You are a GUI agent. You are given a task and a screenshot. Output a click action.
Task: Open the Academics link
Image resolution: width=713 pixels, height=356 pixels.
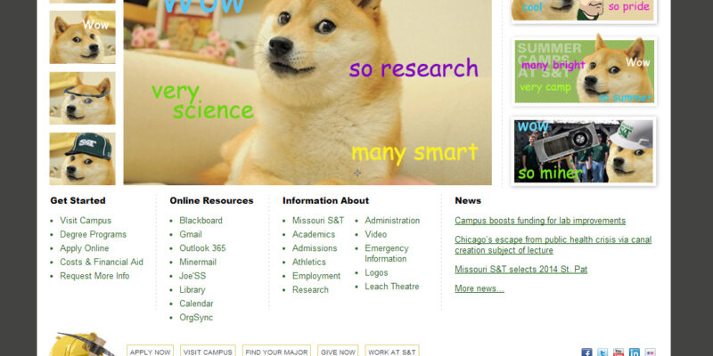(x=314, y=234)
